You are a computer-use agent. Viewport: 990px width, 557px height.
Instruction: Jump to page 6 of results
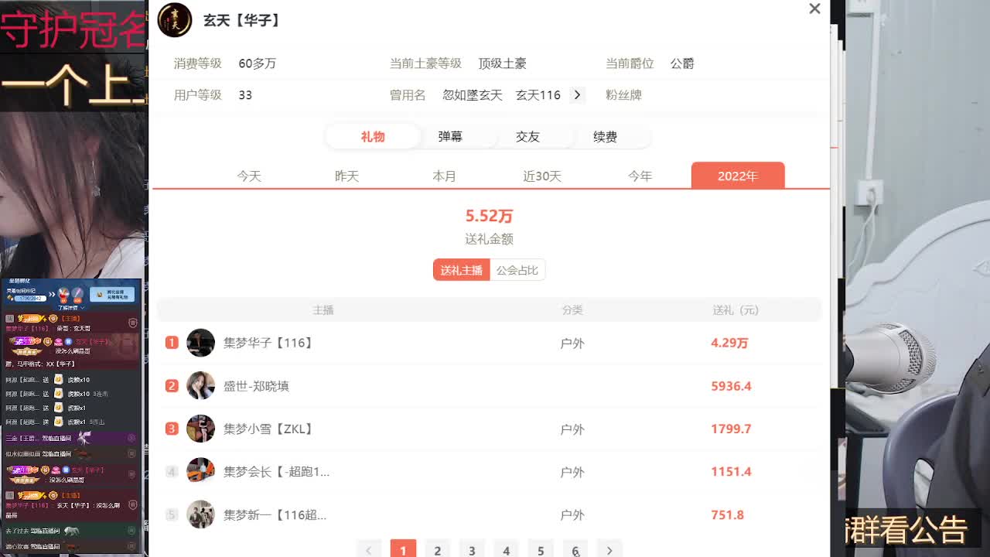point(575,550)
